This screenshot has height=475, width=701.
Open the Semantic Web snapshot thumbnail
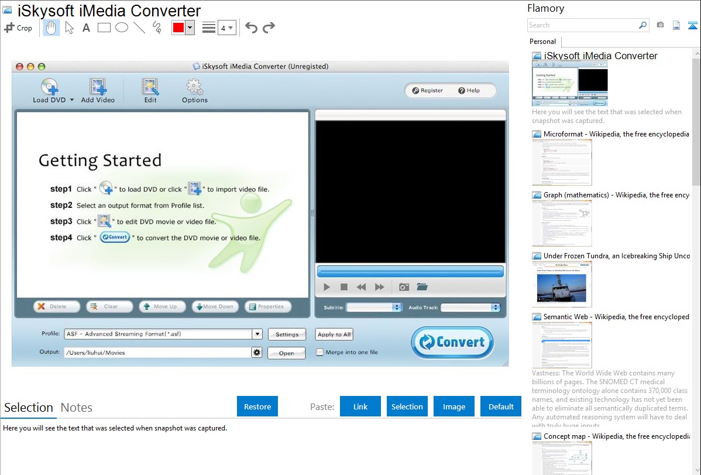pyautogui.click(x=562, y=345)
